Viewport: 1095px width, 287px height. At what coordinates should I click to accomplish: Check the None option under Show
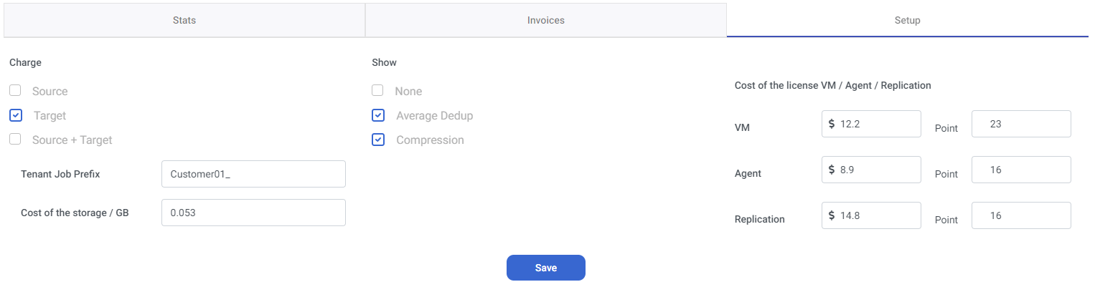tap(377, 90)
